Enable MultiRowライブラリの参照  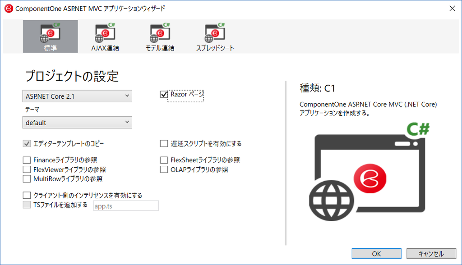(x=27, y=179)
